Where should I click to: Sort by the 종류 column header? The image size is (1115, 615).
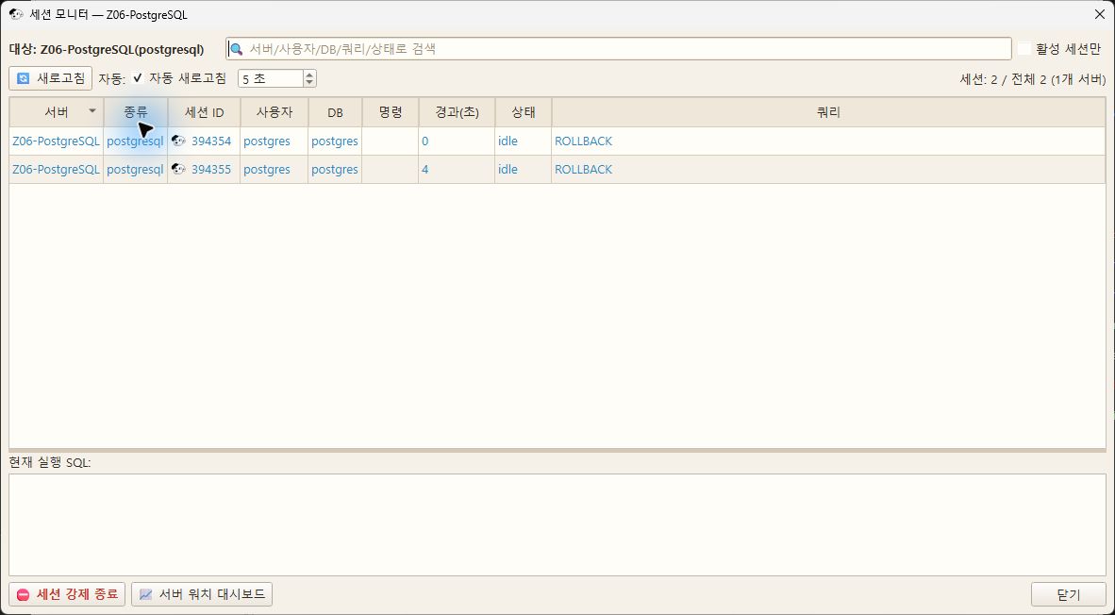pos(135,112)
